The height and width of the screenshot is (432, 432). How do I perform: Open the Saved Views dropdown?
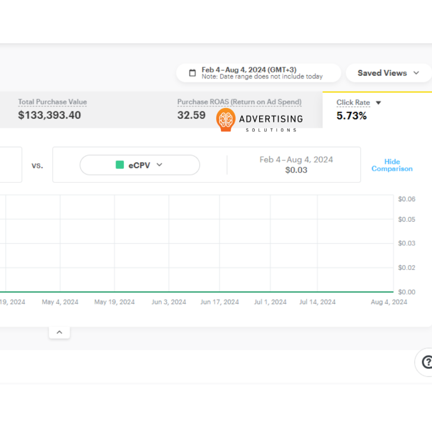point(382,73)
